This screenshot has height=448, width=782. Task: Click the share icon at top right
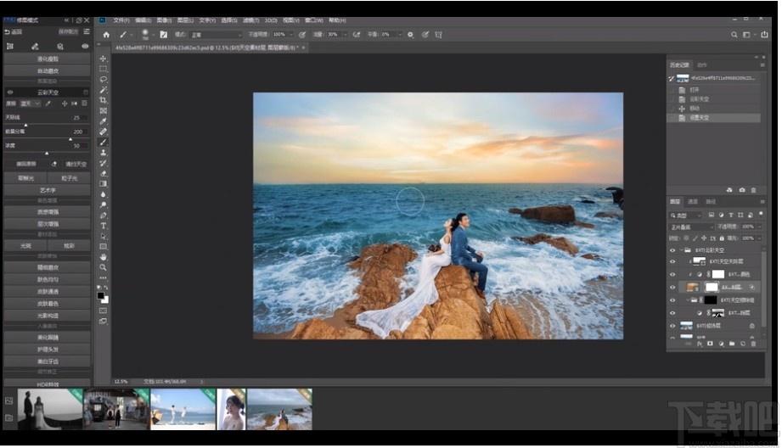764,35
